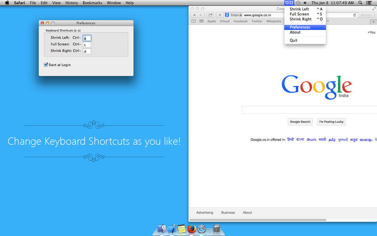Open Wikipedia bookmark in bookmarks bar
The height and width of the screenshot is (236, 377).
point(274,21)
